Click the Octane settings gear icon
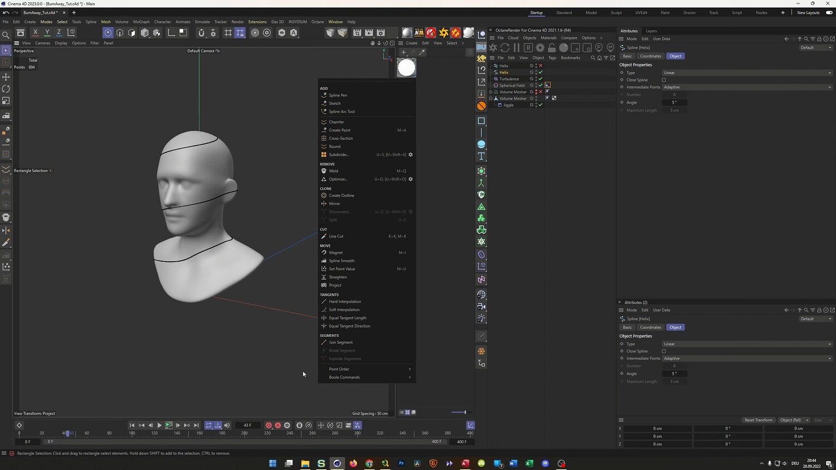This screenshot has width=836, height=470. (540, 48)
